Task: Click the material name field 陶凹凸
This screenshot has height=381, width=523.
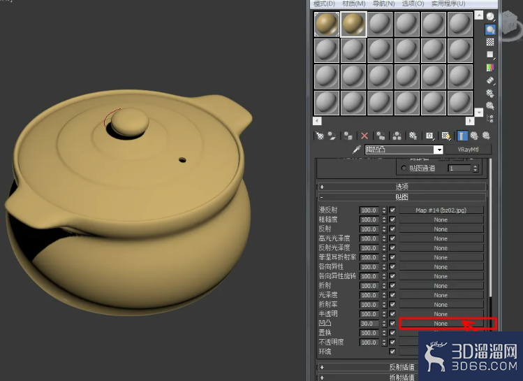Action: [399, 150]
